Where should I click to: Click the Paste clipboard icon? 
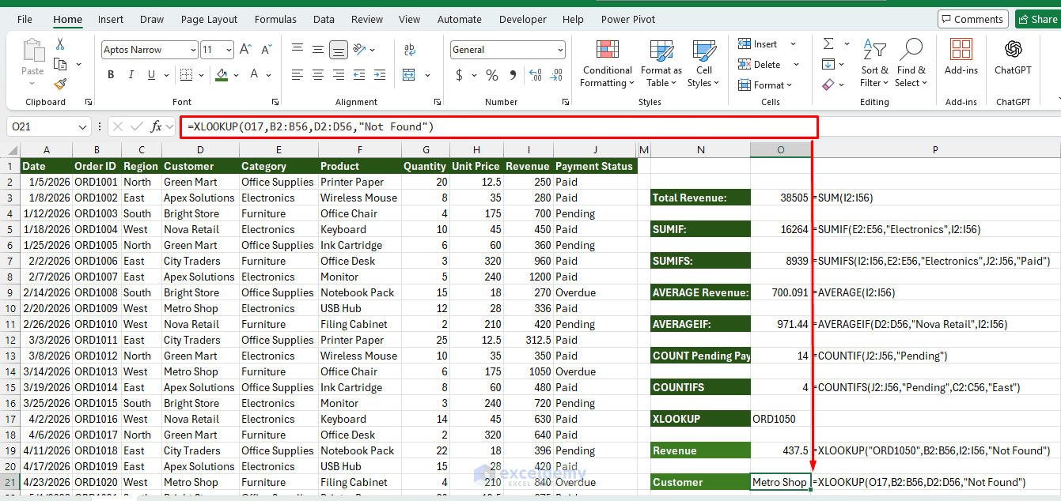click(x=33, y=51)
